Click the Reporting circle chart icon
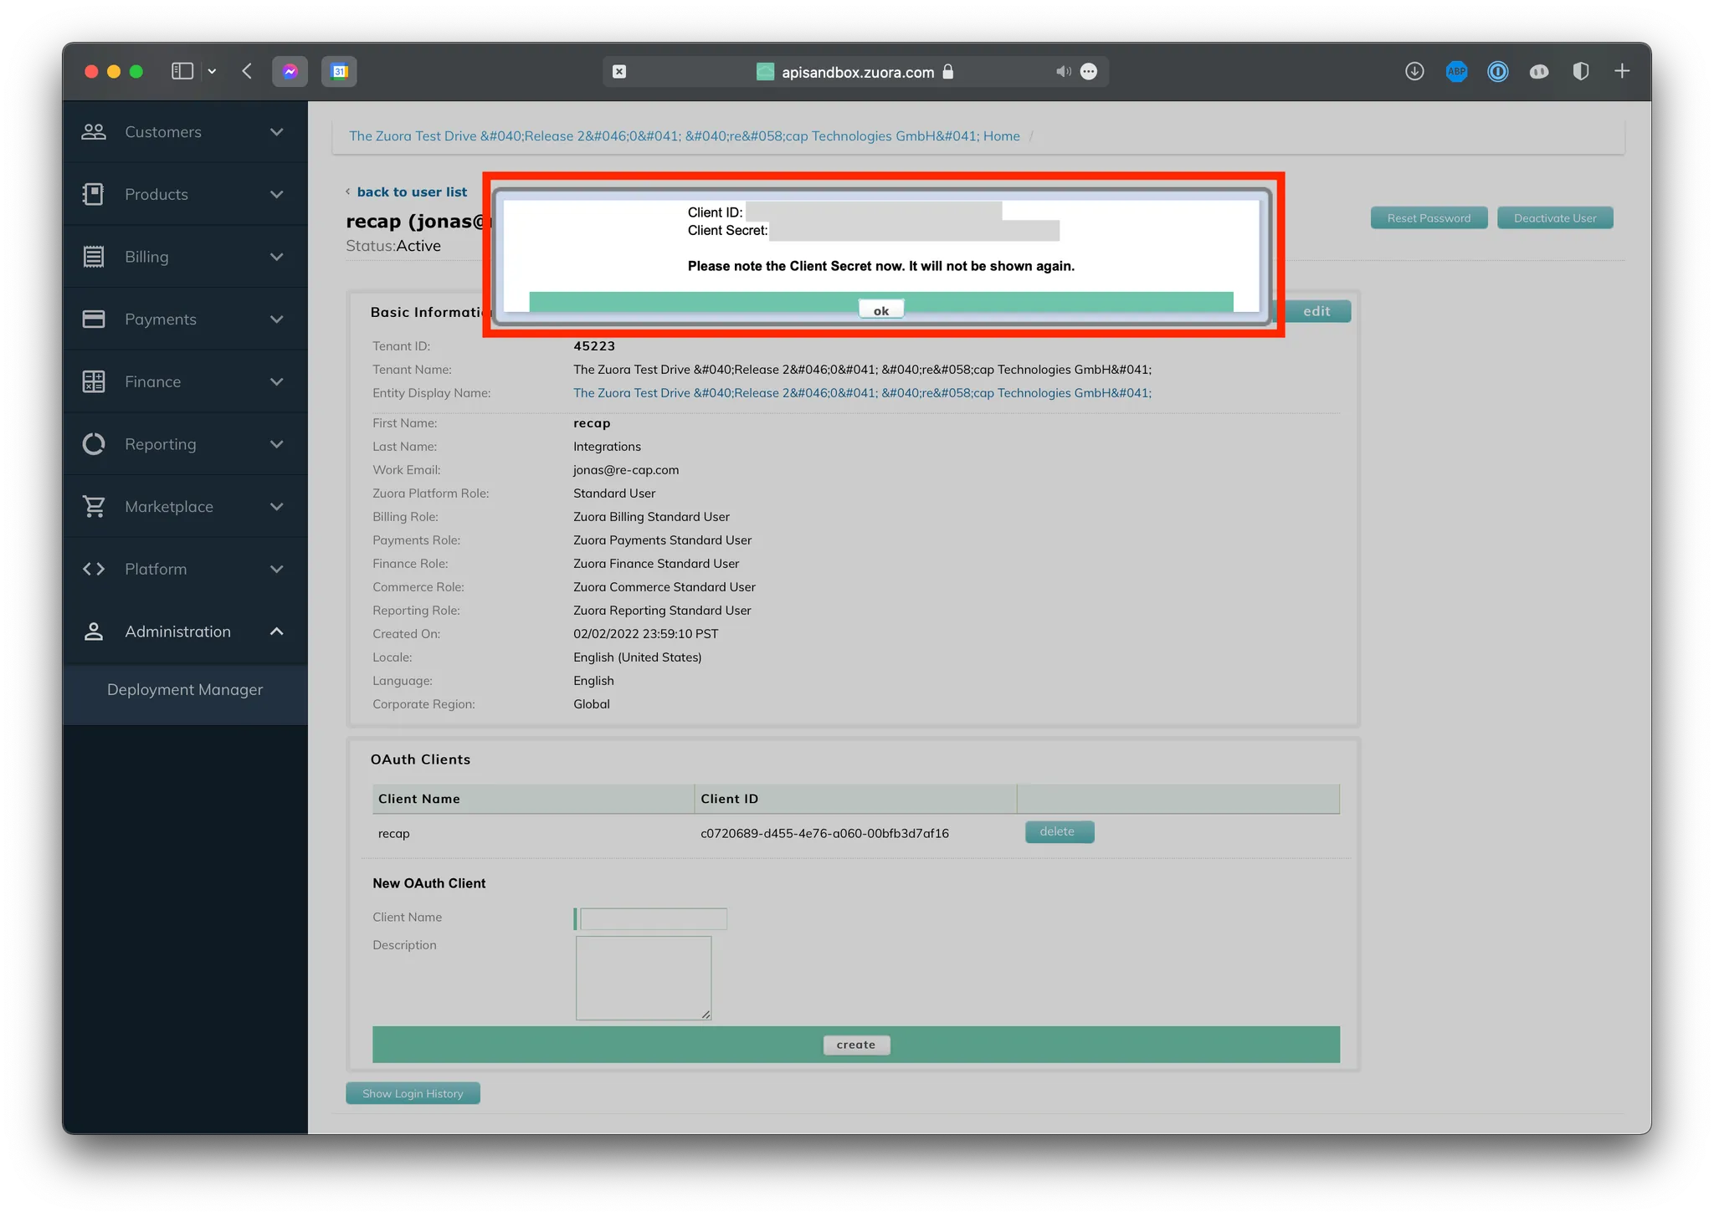The height and width of the screenshot is (1217, 1714). 94,444
